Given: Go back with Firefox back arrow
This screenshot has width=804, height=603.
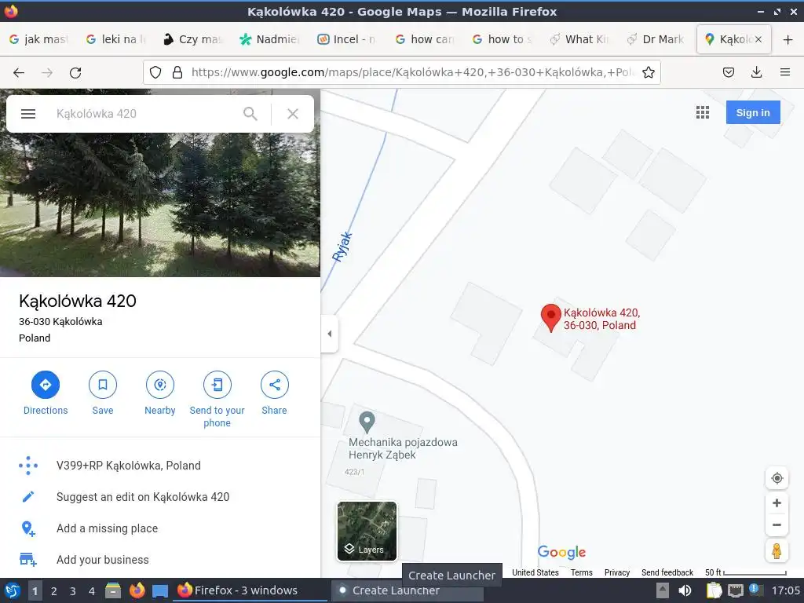Looking at the screenshot, I should [19, 72].
